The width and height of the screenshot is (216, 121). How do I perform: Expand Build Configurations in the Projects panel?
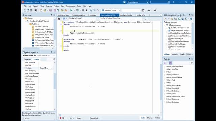pyautogui.click(x=167, y=28)
